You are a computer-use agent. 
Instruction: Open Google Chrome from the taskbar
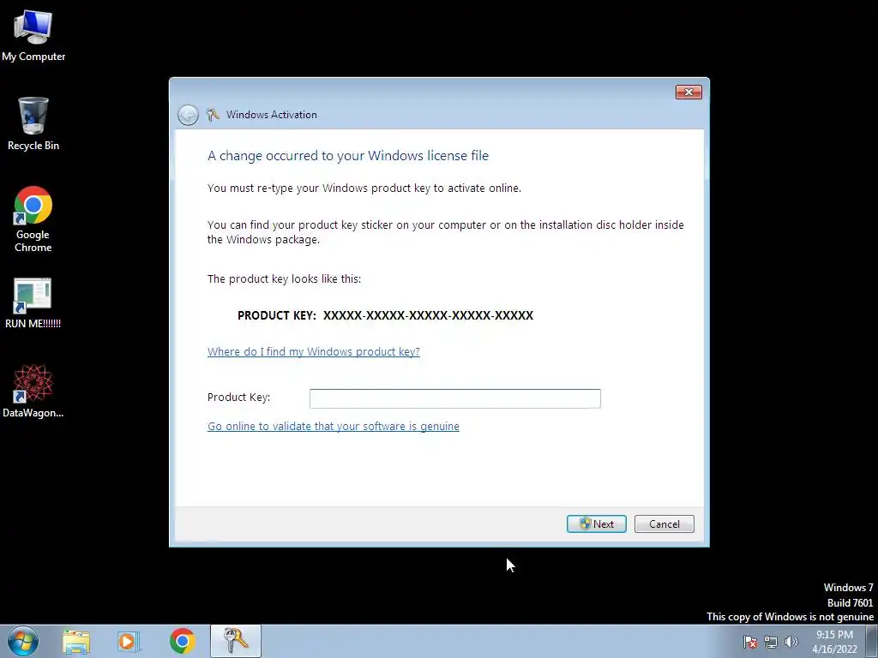click(x=182, y=641)
